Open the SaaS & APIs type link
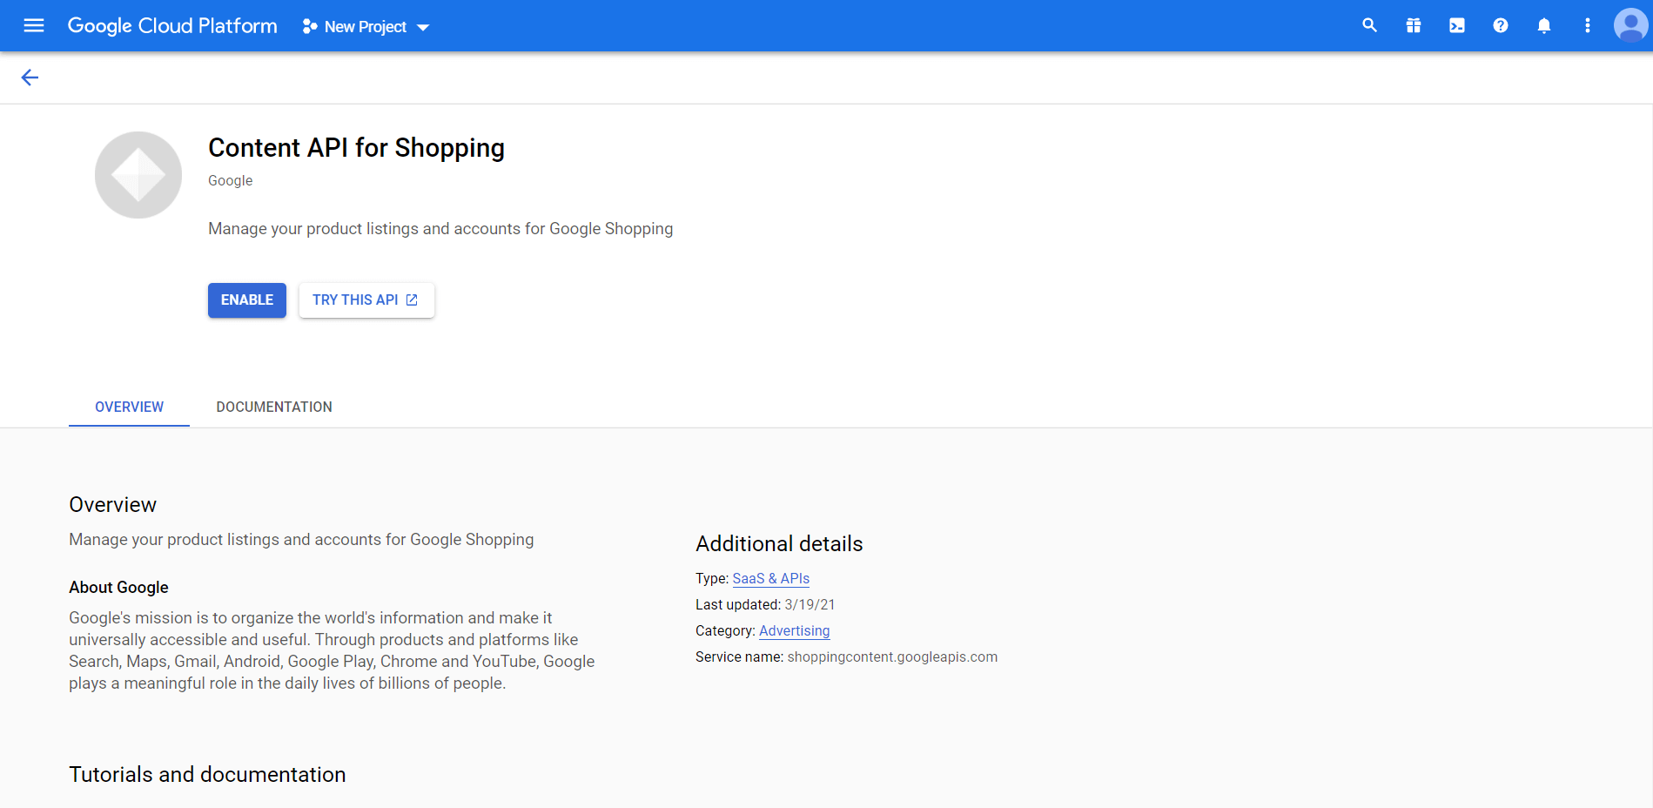 pos(771,578)
